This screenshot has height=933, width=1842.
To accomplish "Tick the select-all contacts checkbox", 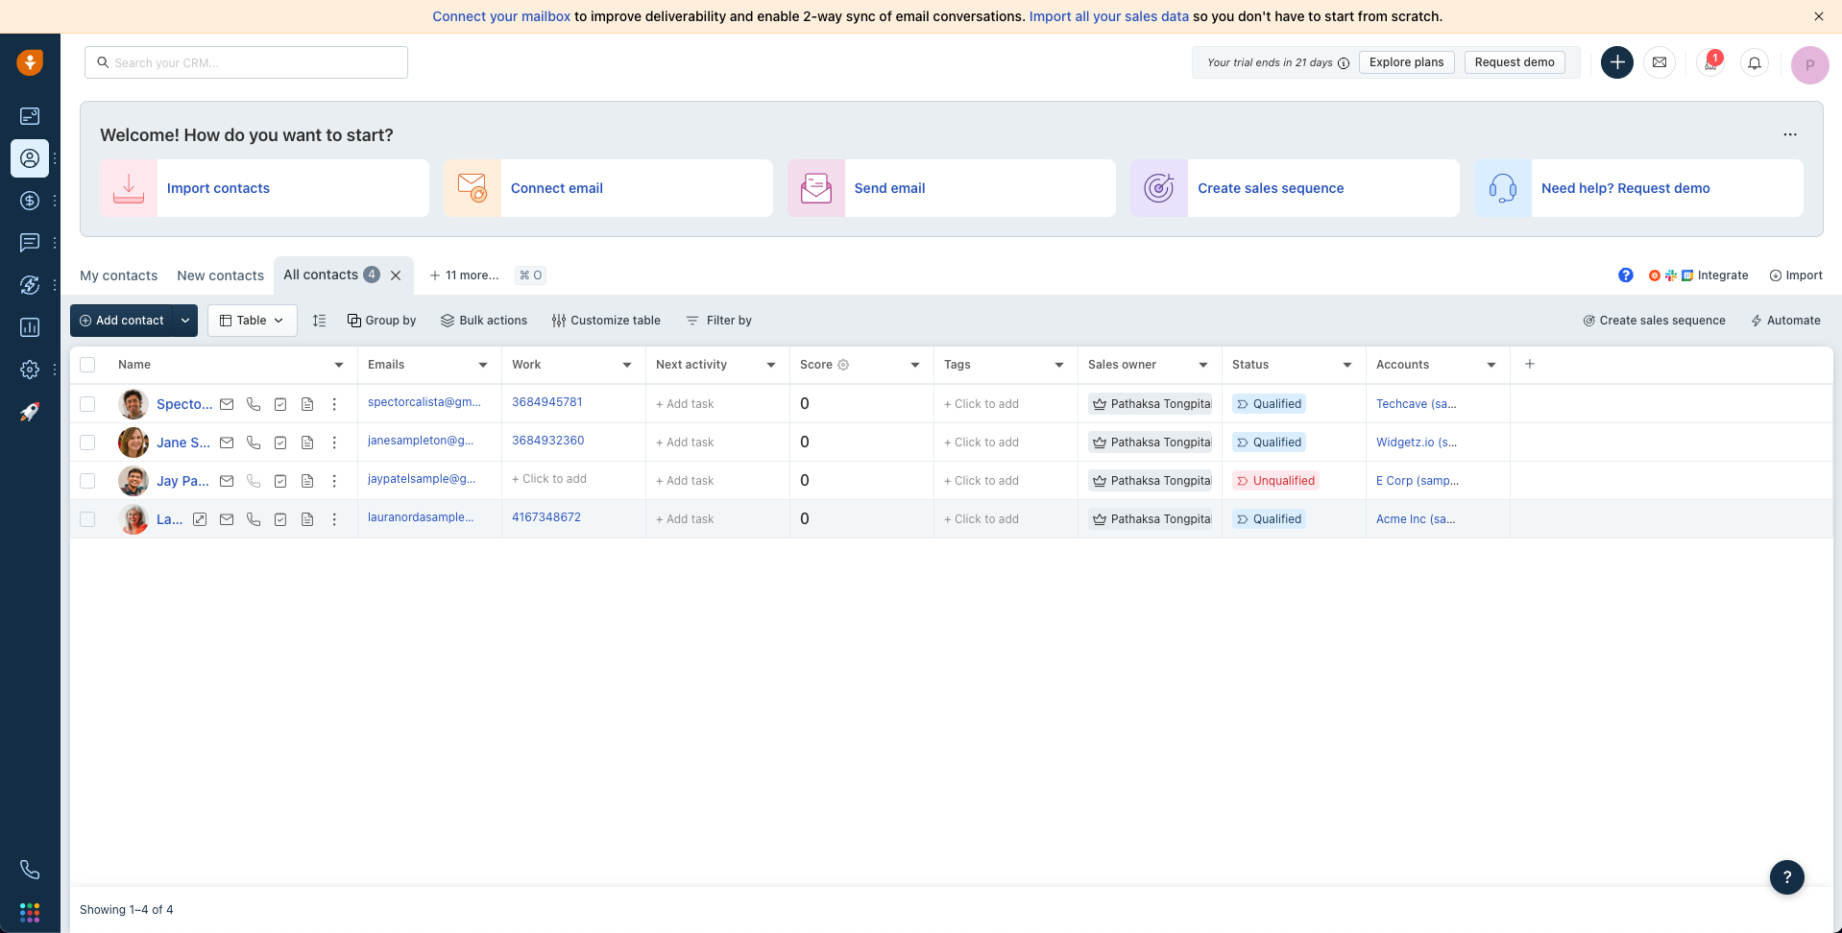I will 87,365.
